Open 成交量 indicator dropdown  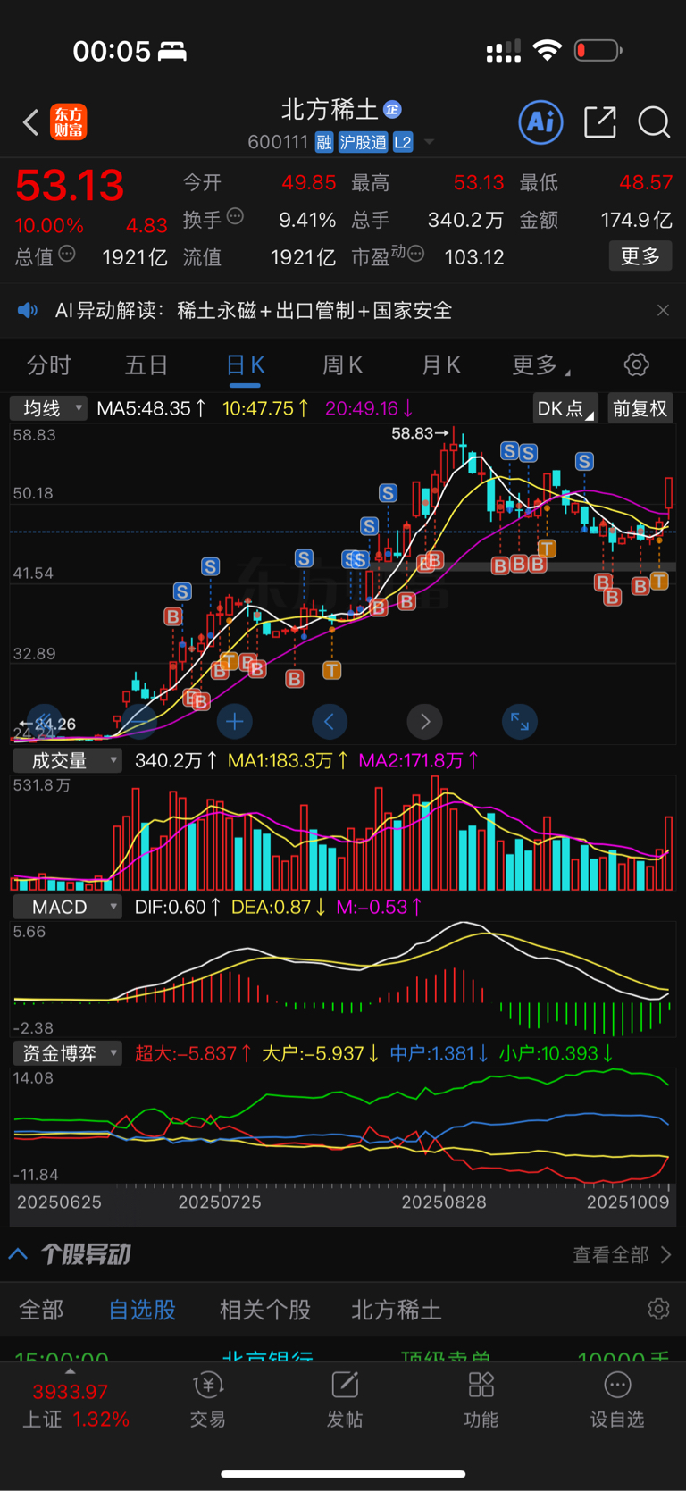tap(67, 760)
